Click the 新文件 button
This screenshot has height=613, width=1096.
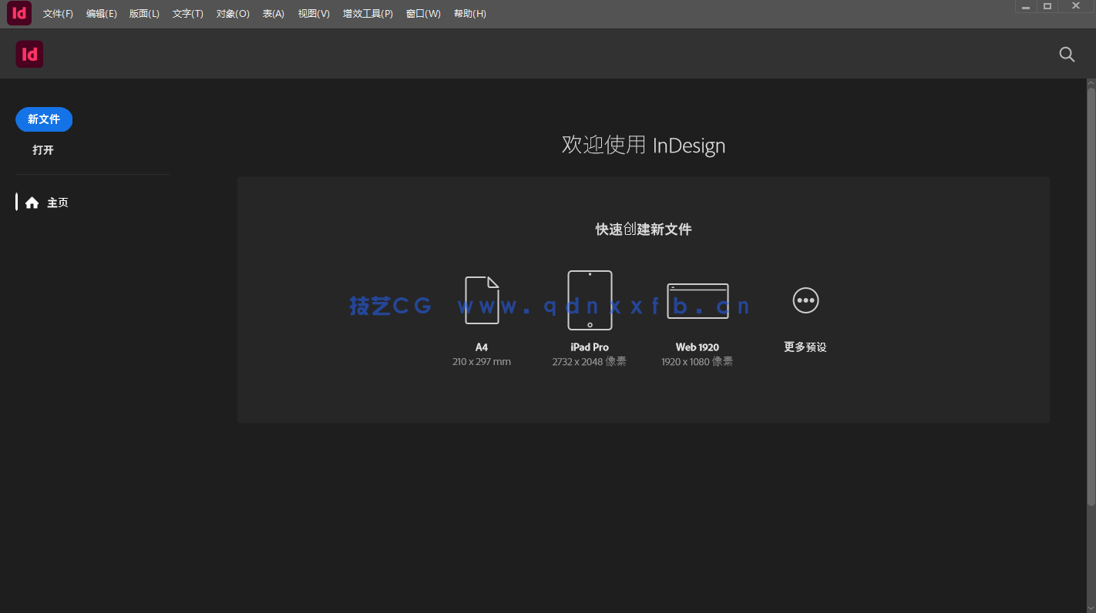44,119
